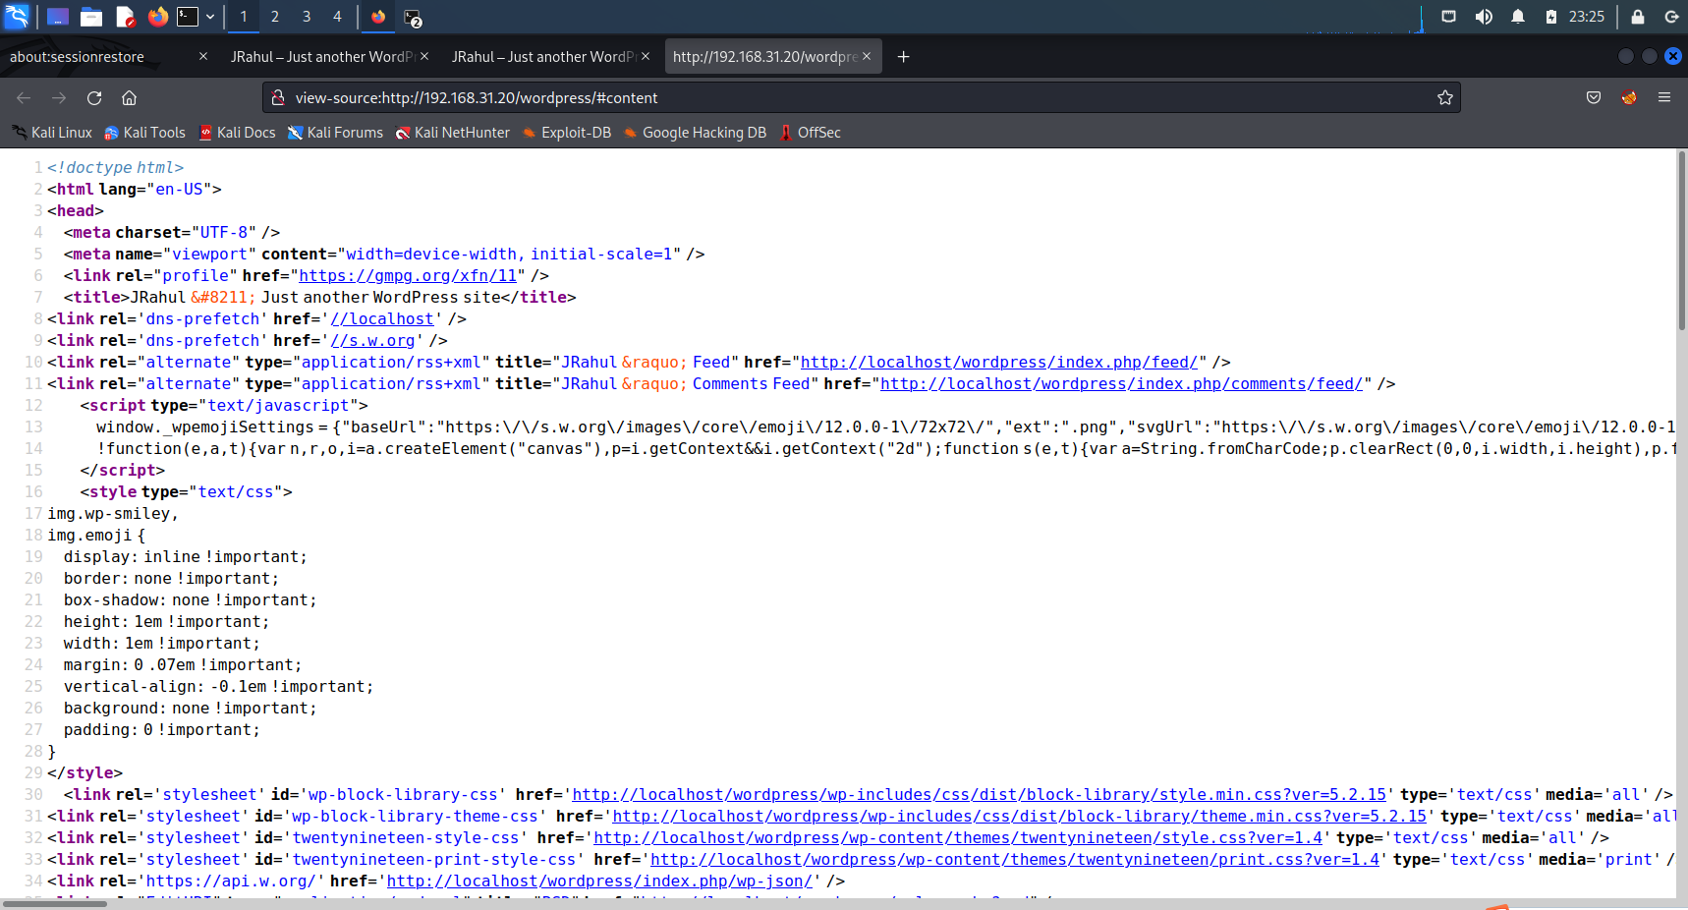1688x910 pixels.
Task: Reload the current page
Action: [x=94, y=97]
